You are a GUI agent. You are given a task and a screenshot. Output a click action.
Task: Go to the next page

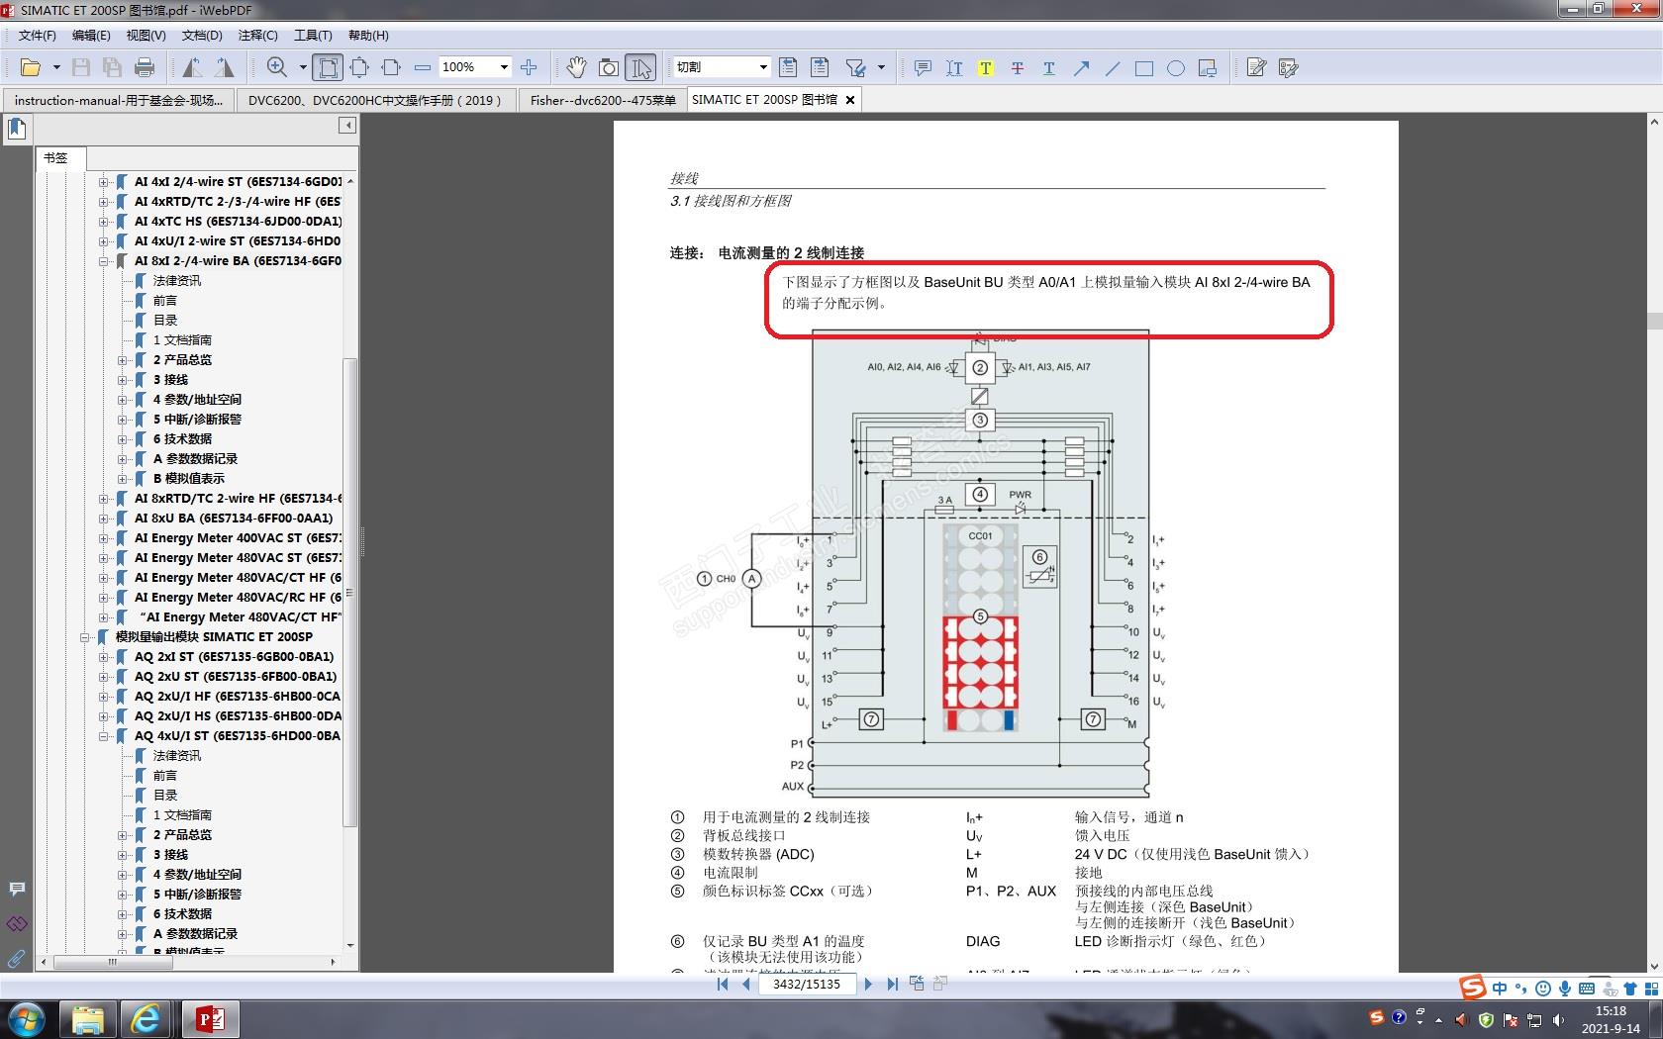point(868,984)
